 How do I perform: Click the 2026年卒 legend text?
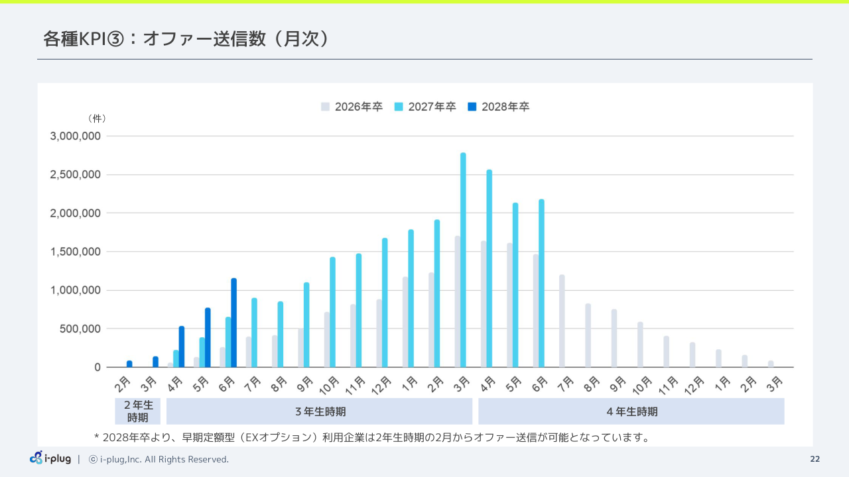[358, 107]
